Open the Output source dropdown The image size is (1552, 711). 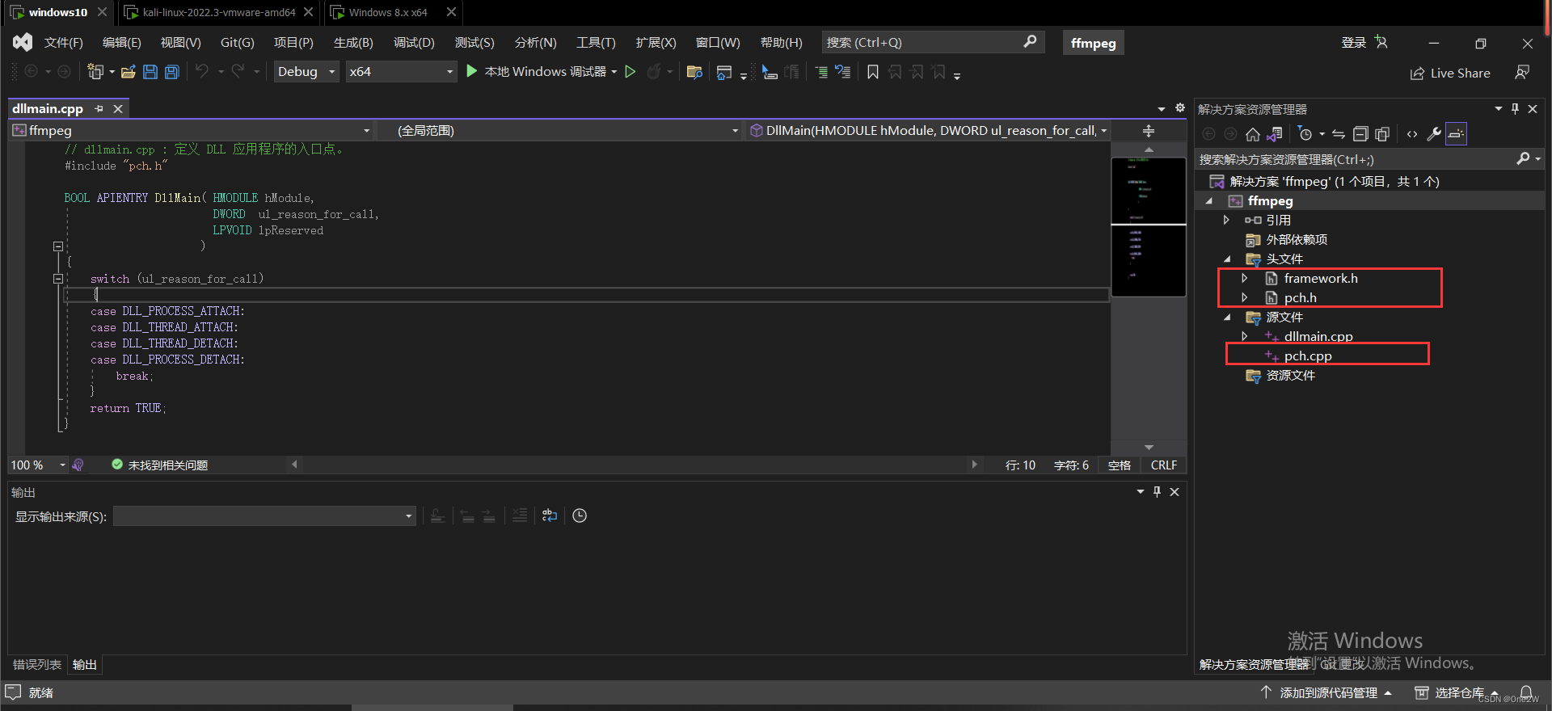pos(264,516)
